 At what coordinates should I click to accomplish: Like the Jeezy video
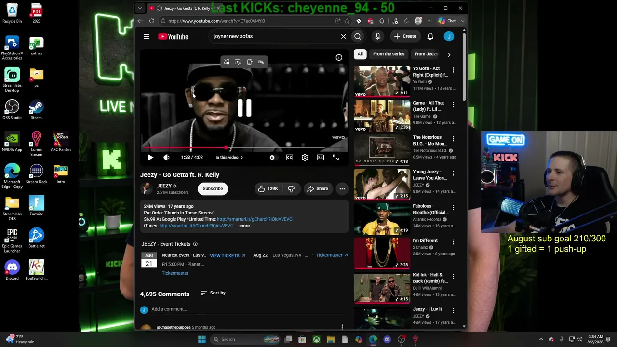(x=268, y=188)
